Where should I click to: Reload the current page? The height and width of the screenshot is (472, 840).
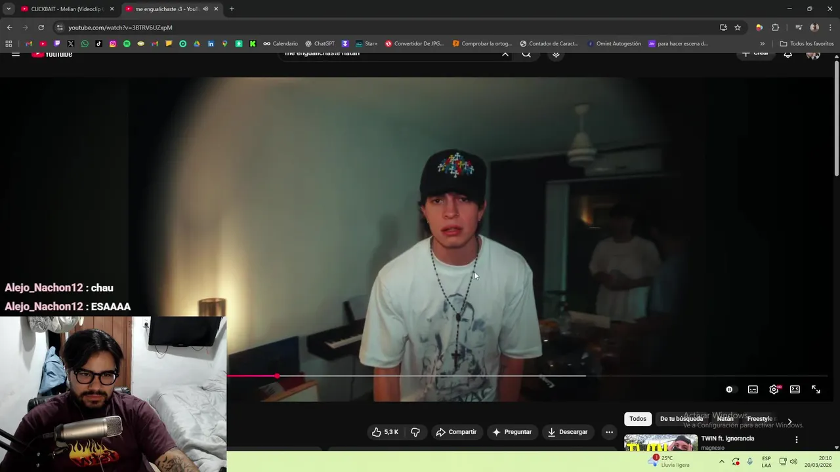pyautogui.click(x=41, y=28)
